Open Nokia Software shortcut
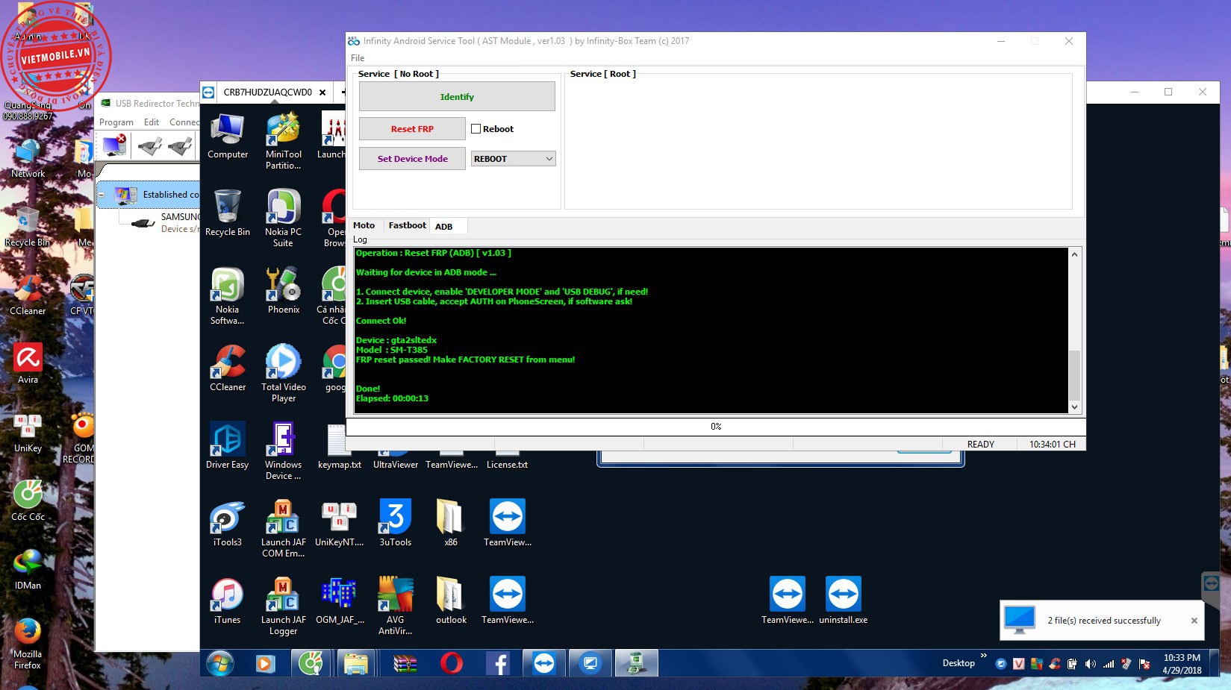 [x=228, y=295]
